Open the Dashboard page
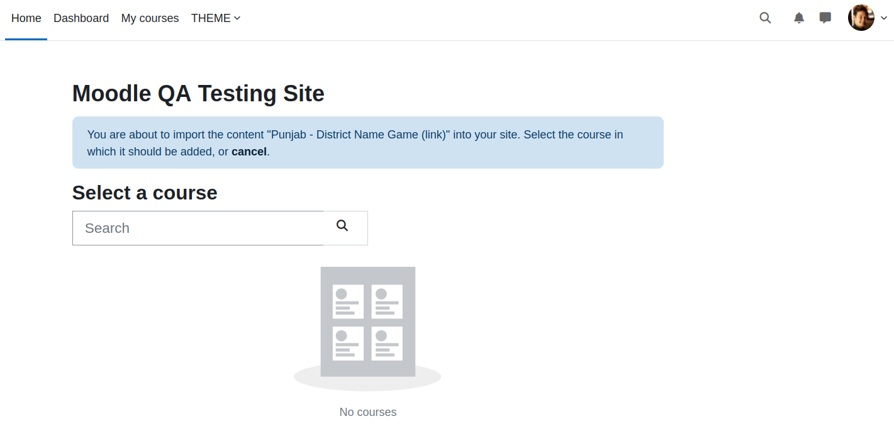894x443 pixels. pos(81,18)
